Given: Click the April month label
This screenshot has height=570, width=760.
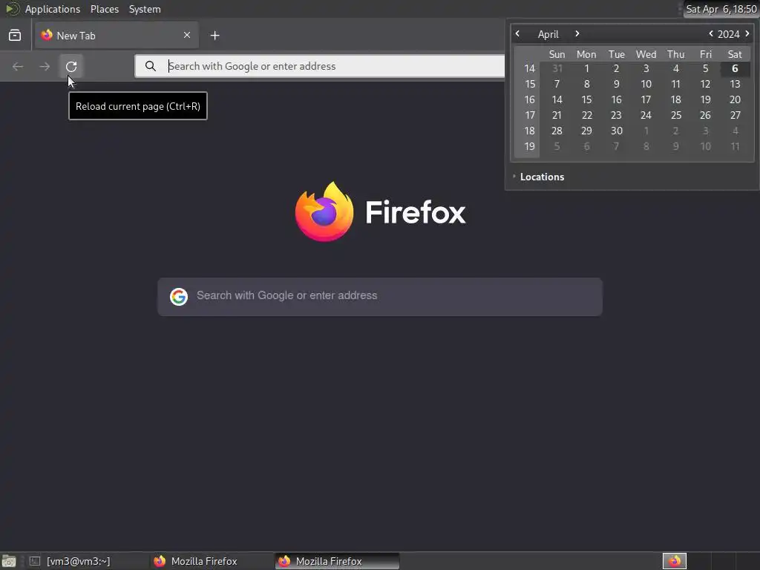Looking at the screenshot, I should (x=548, y=34).
